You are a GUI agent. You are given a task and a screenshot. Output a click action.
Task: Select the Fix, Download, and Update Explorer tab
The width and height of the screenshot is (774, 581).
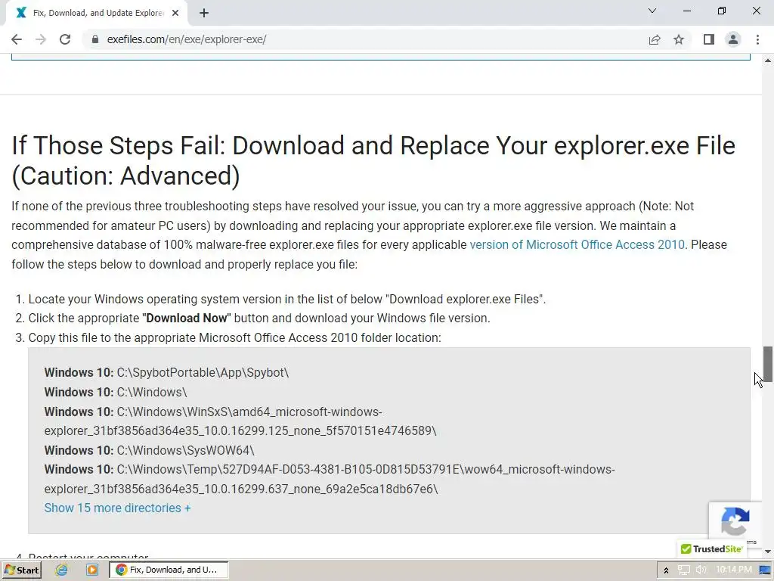click(98, 14)
